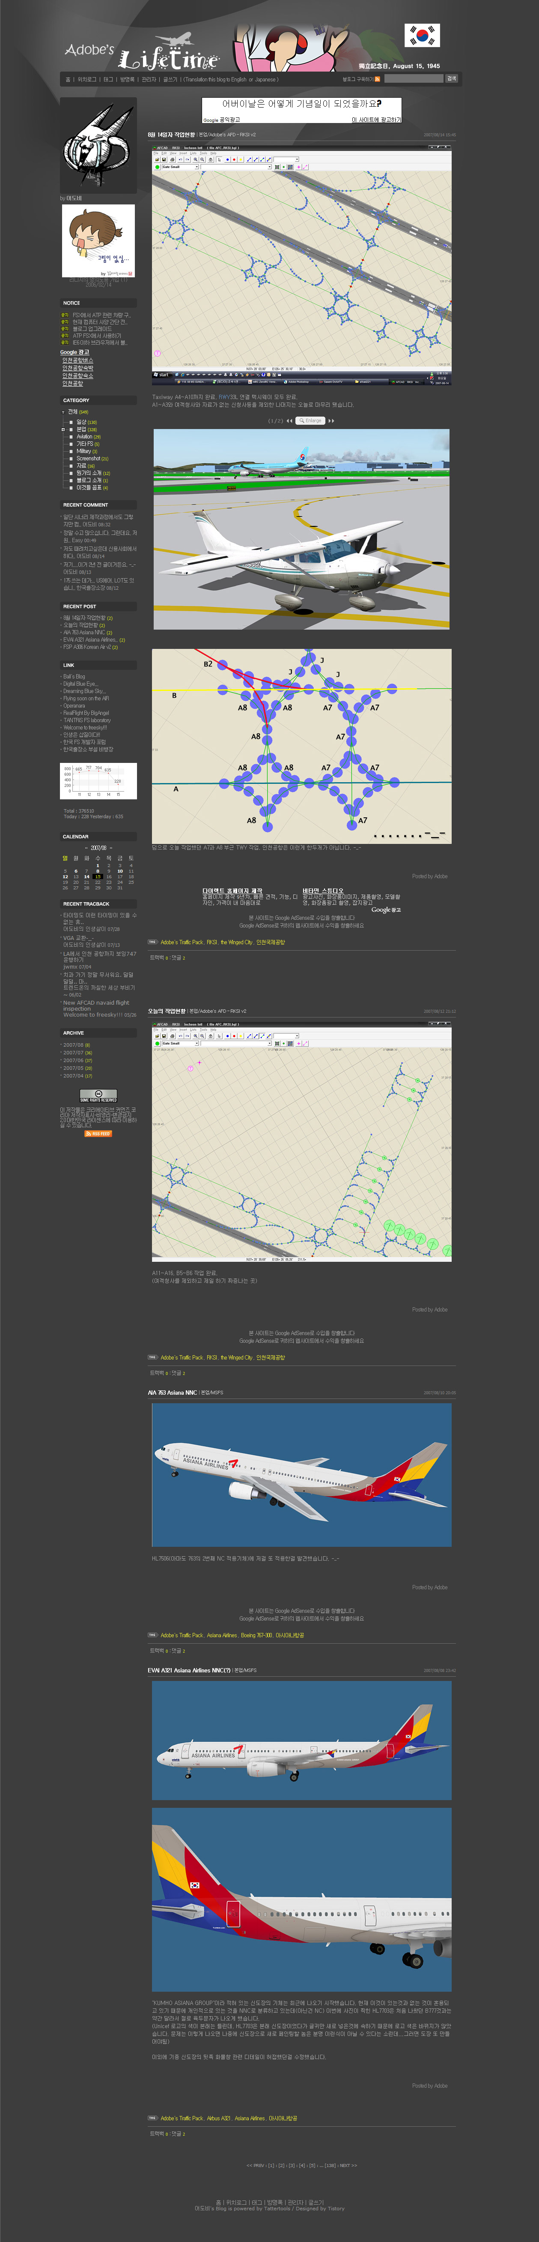Go to the next month in the calendar
This screenshot has width=539, height=2242.
110,848
